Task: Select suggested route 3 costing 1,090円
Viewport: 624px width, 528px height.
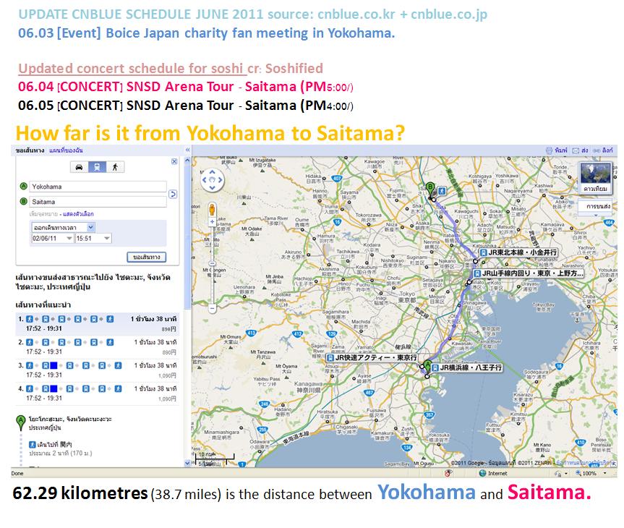Action: [98, 370]
